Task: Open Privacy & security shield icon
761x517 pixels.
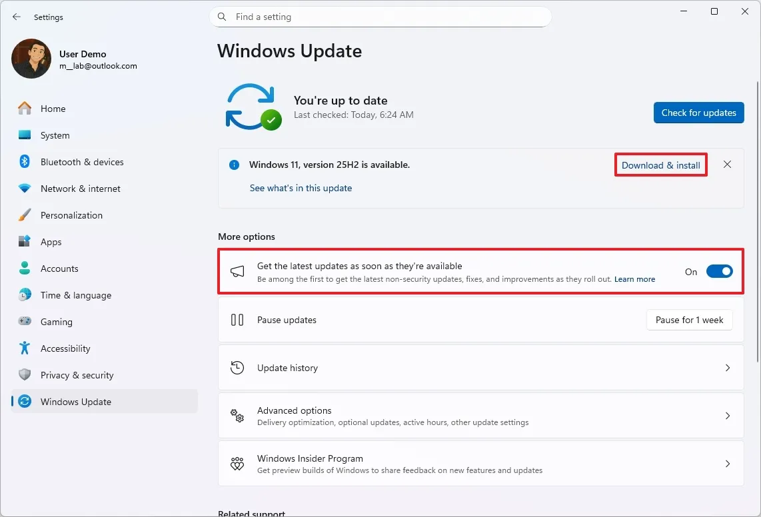Action: (24, 375)
